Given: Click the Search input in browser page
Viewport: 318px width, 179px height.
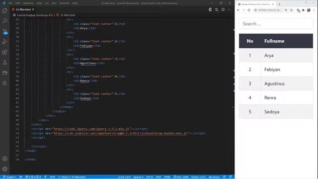Looking at the screenshot, I should pos(276,24).
